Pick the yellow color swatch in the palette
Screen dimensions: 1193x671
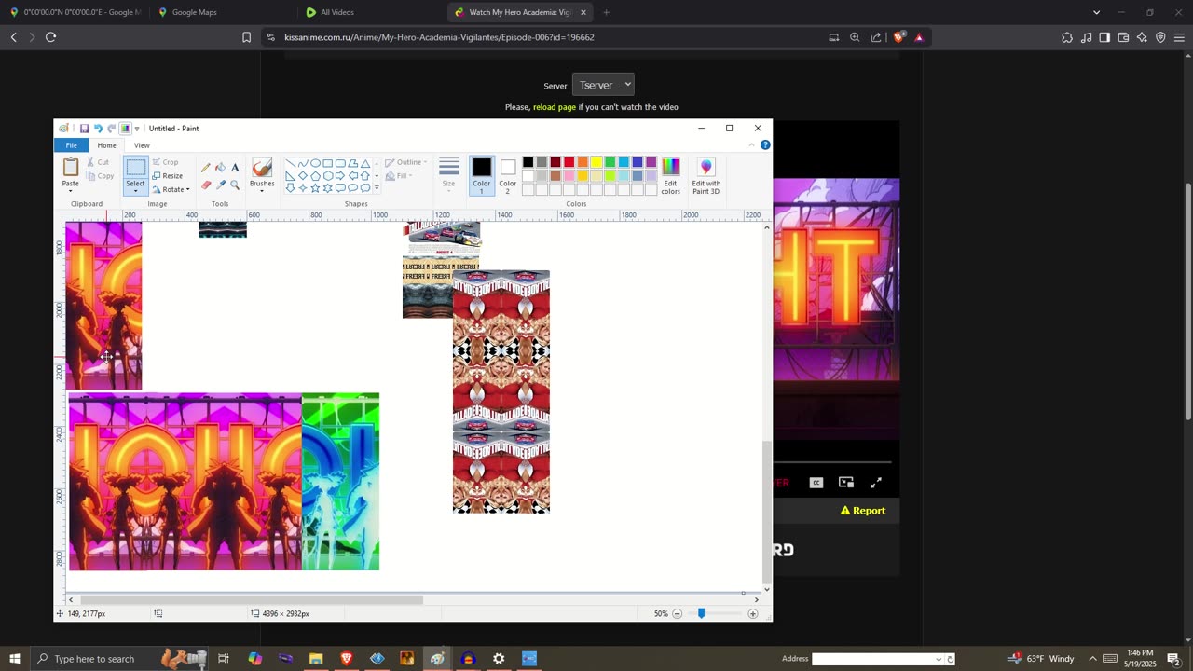click(596, 162)
